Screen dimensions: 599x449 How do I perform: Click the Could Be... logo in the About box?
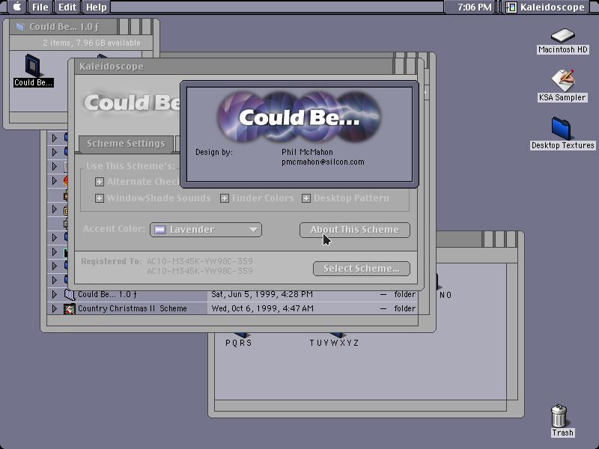pos(299,117)
